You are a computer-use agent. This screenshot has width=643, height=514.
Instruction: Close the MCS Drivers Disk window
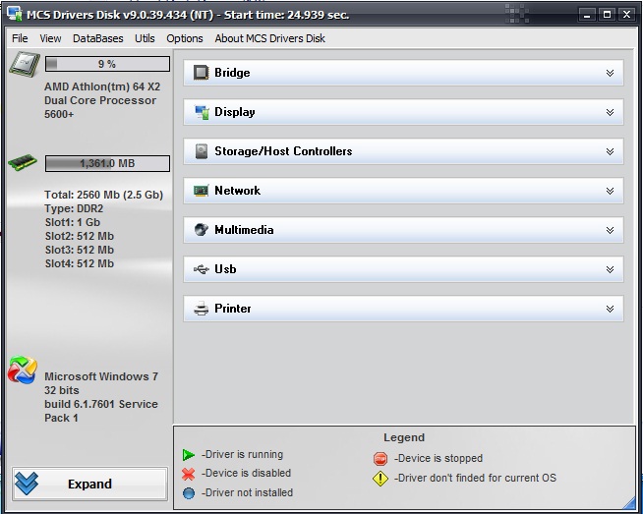pos(627,15)
